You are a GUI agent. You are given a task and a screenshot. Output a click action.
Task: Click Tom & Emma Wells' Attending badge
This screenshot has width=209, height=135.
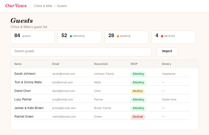tap(138, 83)
